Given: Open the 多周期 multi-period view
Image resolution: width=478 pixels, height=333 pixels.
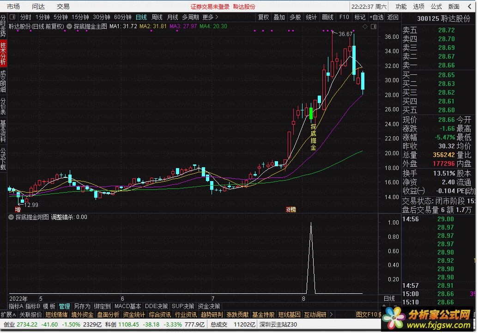Looking at the screenshot, I should click(x=191, y=17).
